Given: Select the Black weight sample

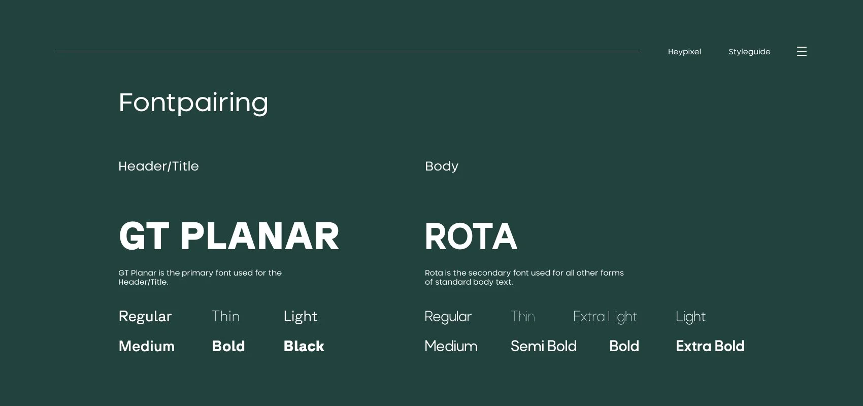Looking at the screenshot, I should point(304,346).
